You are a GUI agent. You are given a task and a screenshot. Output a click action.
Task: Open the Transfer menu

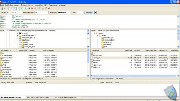(24, 5)
